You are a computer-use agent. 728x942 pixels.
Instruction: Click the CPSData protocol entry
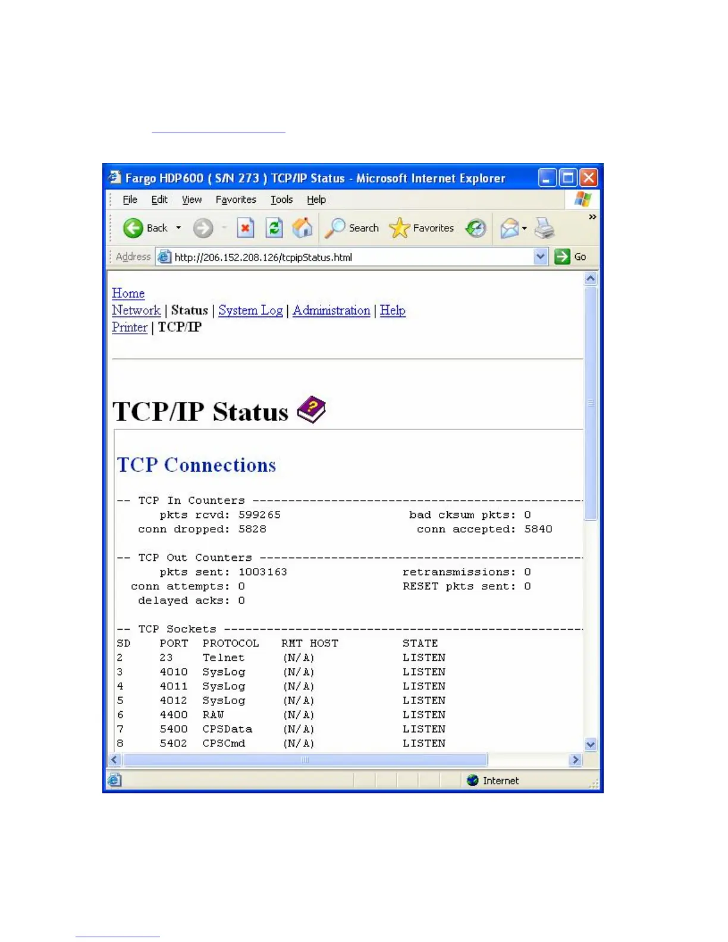(227, 729)
